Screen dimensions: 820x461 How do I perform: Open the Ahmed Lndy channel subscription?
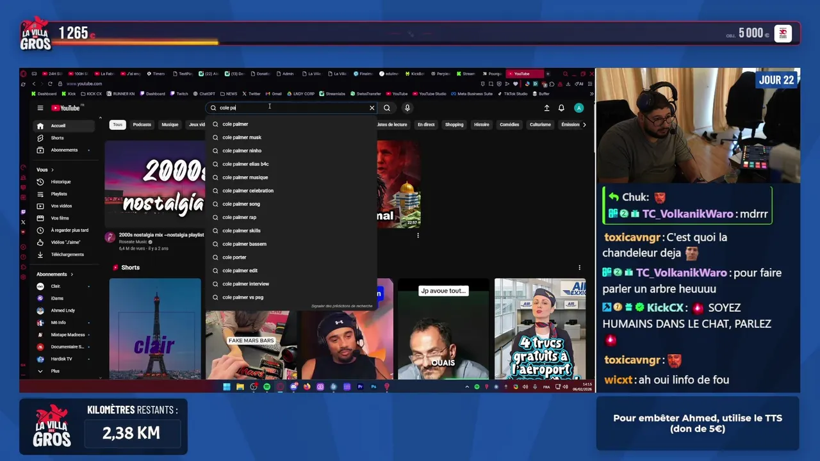tap(64, 311)
